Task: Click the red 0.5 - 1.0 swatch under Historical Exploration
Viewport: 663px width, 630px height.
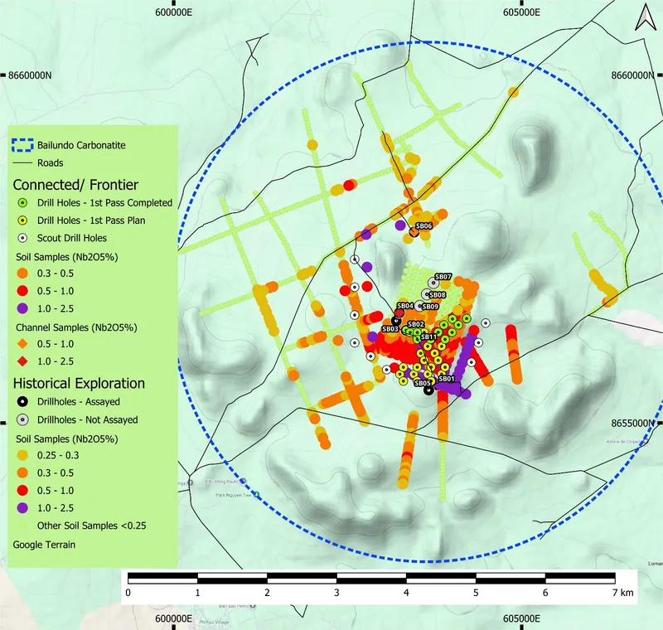Action: tap(22, 491)
